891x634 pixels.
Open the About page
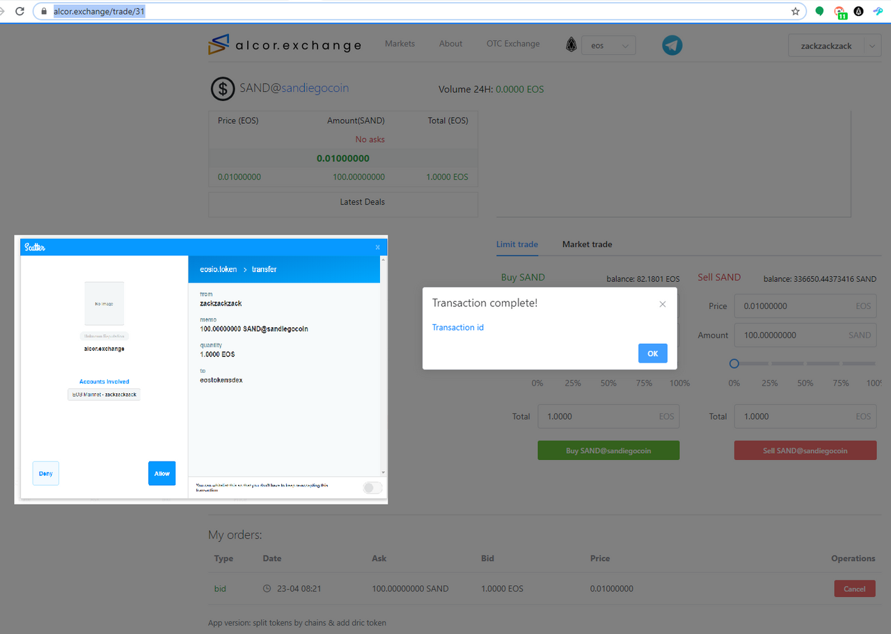(450, 43)
